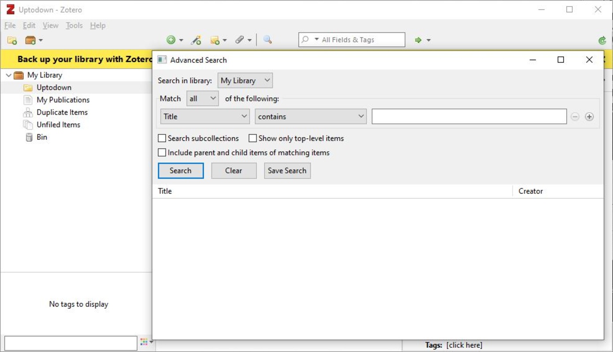Click the green New Item icon
This screenshot has height=352, width=613.
tap(171, 40)
